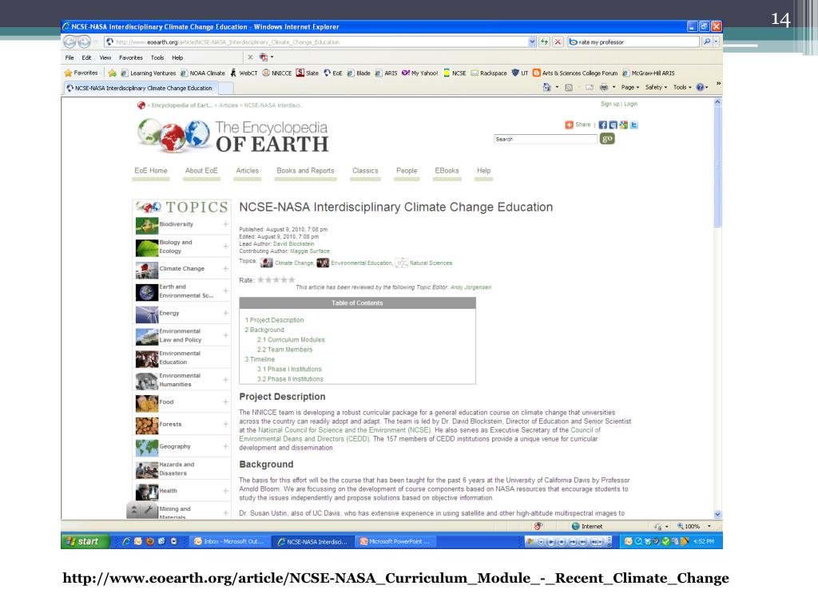Viewport: 818px width, 613px height.
Task: Click the Natural Sciences topic link
Action: point(431,263)
